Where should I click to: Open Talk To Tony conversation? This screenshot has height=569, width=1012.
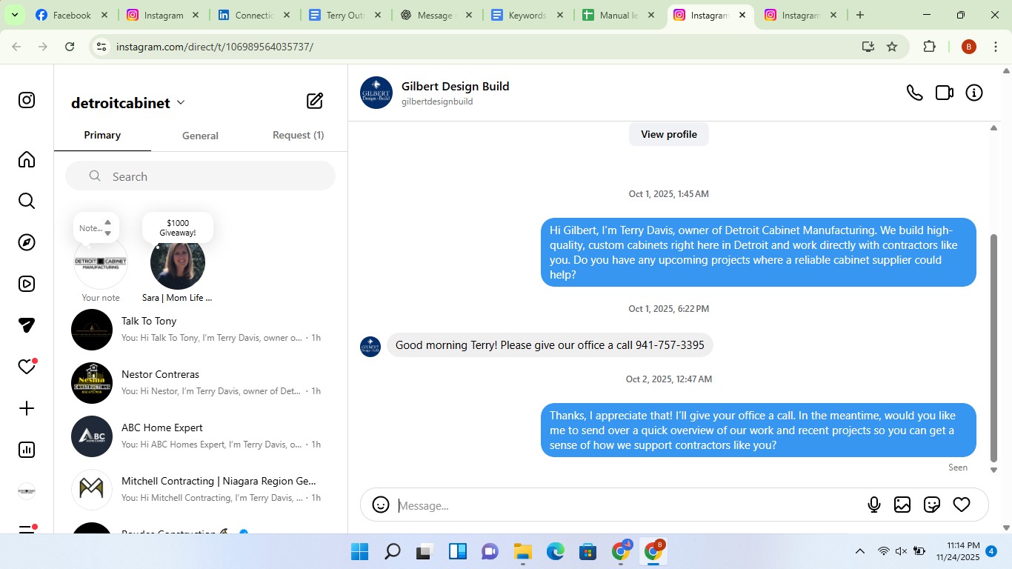[x=200, y=330]
